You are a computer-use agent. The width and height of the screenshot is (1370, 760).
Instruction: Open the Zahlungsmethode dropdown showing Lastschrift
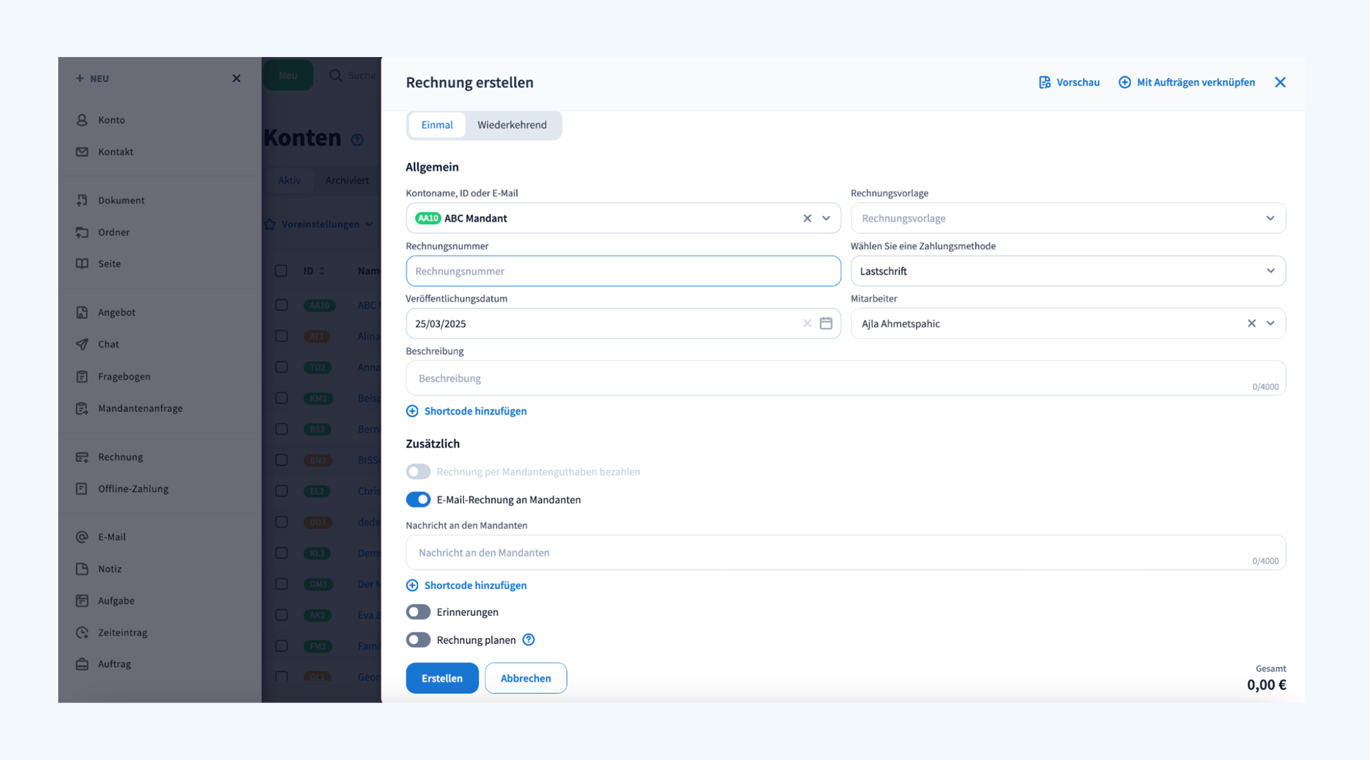(x=1068, y=271)
